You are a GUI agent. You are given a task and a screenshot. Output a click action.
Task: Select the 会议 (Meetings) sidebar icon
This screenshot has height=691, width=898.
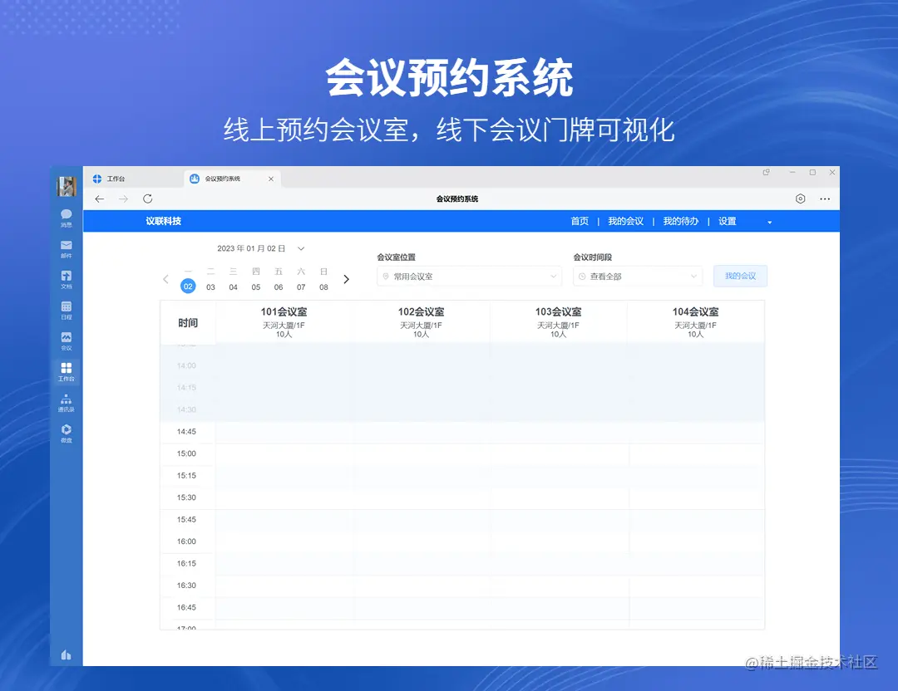pos(67,341)
